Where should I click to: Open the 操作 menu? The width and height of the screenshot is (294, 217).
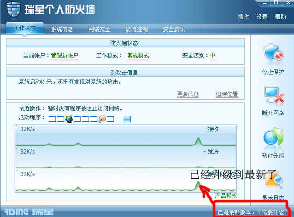click(243, 17)
